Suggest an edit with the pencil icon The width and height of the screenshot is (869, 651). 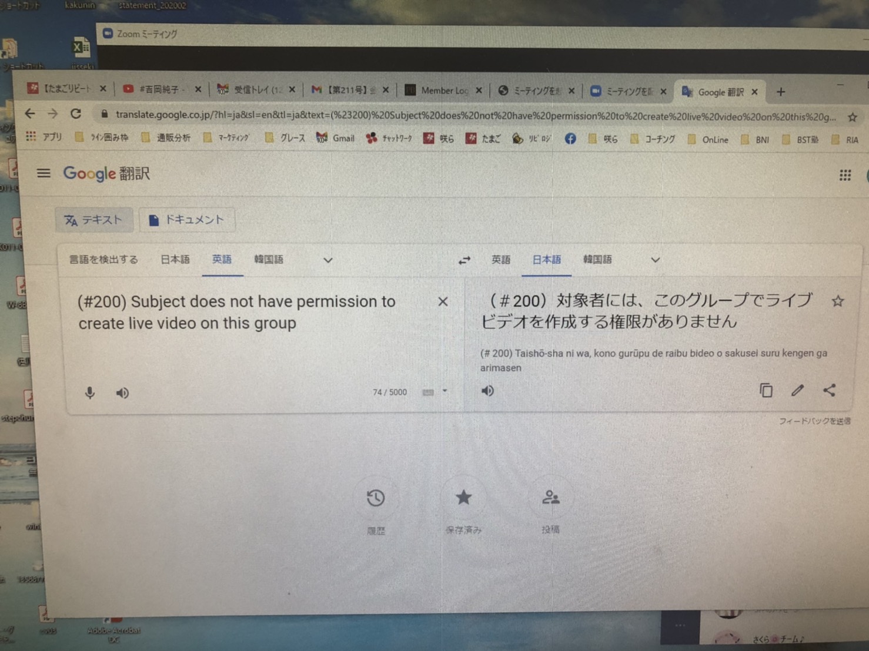point(797,390)
